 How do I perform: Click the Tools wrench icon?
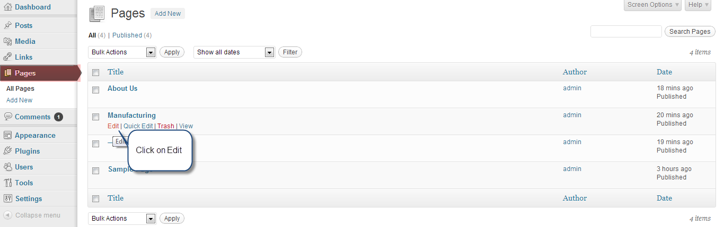7,183
